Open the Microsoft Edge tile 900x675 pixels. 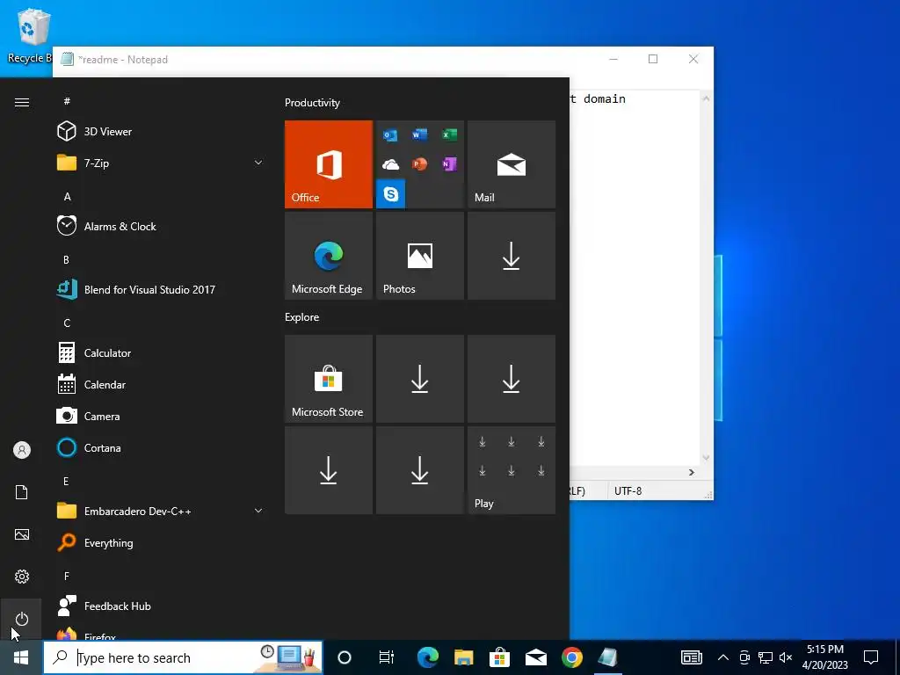[329, 256]
